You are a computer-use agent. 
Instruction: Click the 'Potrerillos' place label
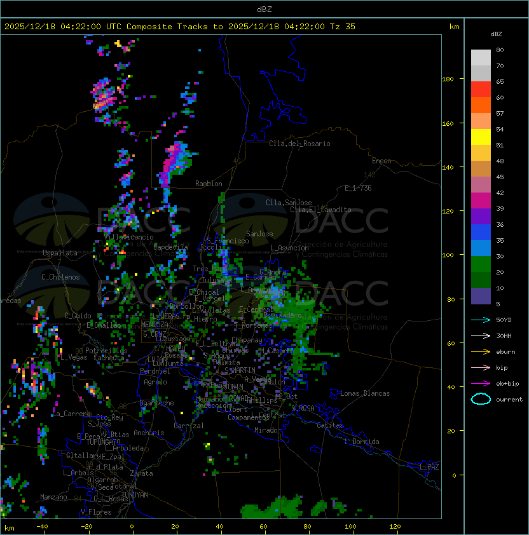(106, 351)
